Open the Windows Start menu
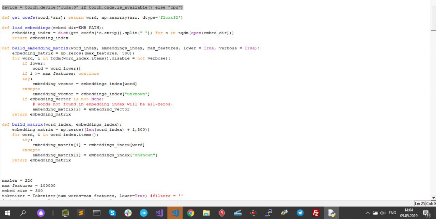This screenshot has height=219, width=436. pyautogui.click(x=7, y=213)
